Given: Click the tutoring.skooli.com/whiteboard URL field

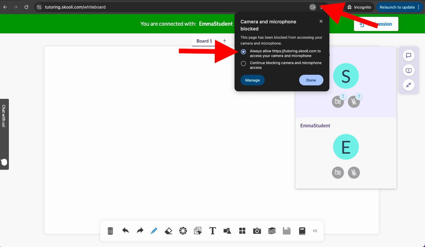Looking at the screenshot, I should (75, 7).
